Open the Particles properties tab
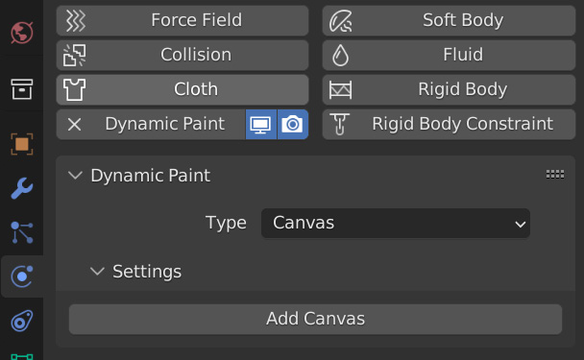This screenshot has height=360, width=584. click(21, 232)
